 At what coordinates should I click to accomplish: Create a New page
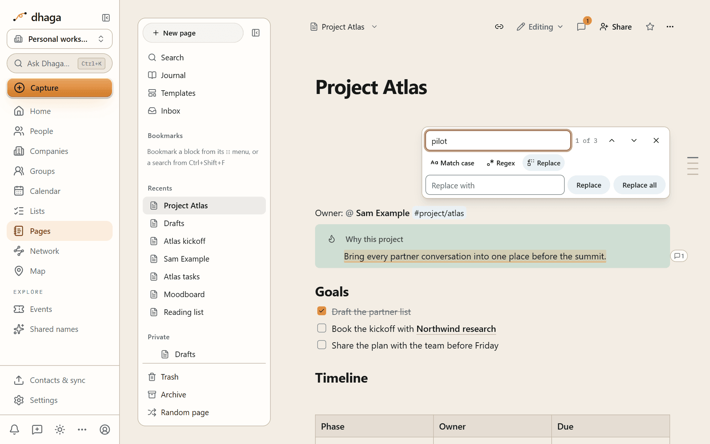click(193, 33)
